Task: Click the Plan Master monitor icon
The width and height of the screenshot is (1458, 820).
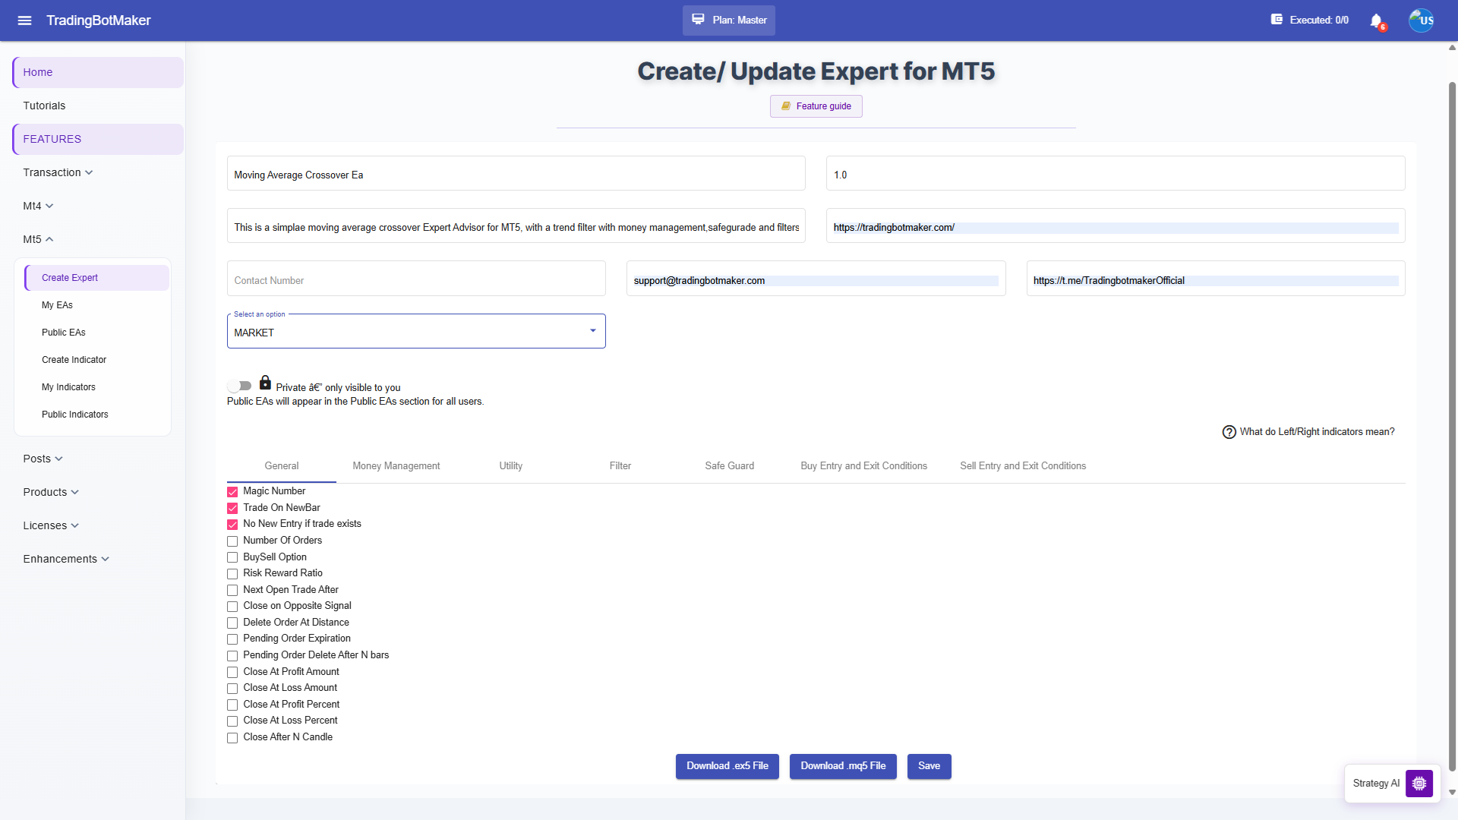Action: pyautogui.click(x=698, y=20)
